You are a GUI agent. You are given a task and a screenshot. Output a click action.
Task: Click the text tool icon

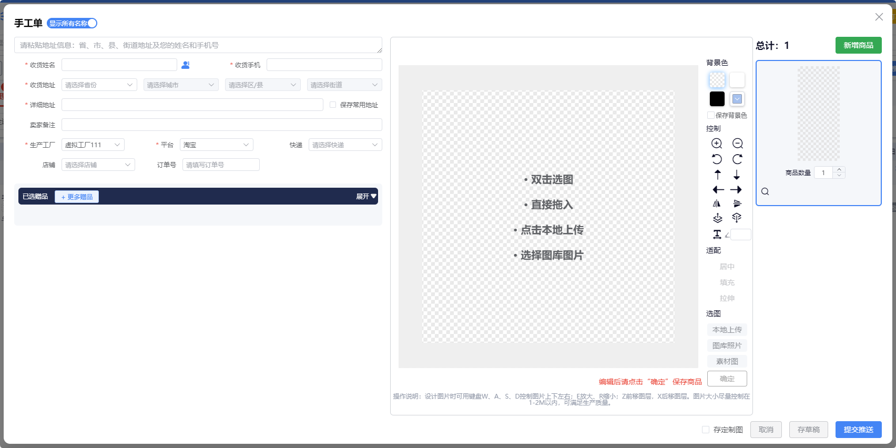click(x=717, y=235)
